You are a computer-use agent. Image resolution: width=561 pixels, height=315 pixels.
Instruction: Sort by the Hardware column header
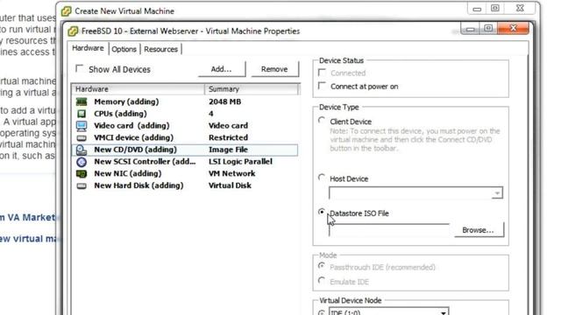click(x=138, y=89)
